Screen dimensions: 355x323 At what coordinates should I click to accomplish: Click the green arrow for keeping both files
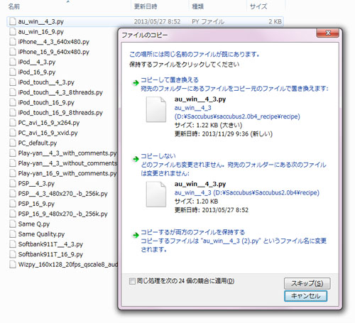click(136, 235)
